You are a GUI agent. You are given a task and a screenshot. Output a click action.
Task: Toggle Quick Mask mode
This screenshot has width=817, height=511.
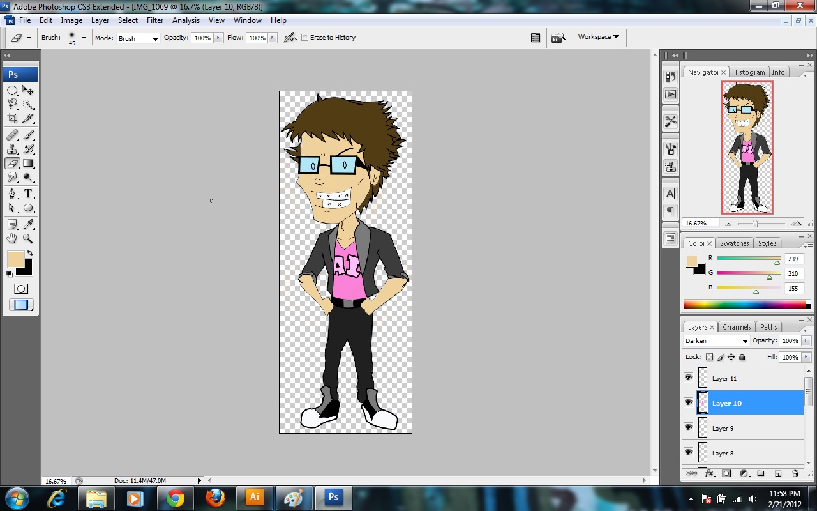point(21,289)
